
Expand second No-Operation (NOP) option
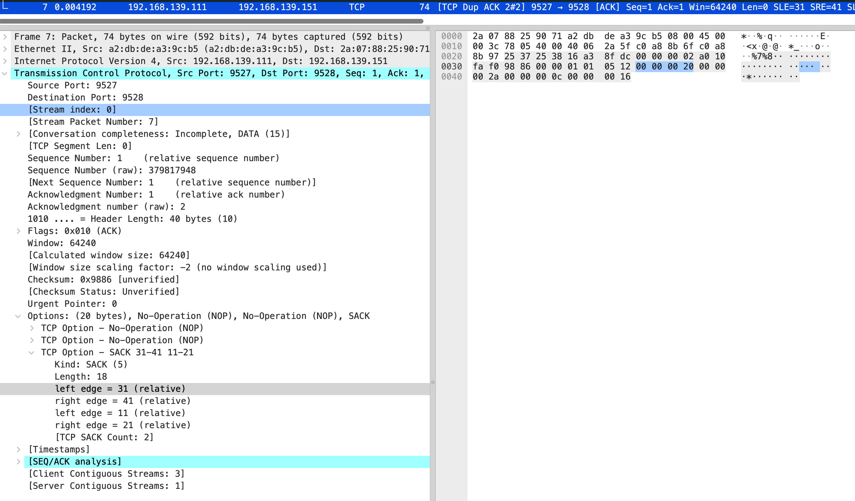pyautogui.click(x=32, y=341)
